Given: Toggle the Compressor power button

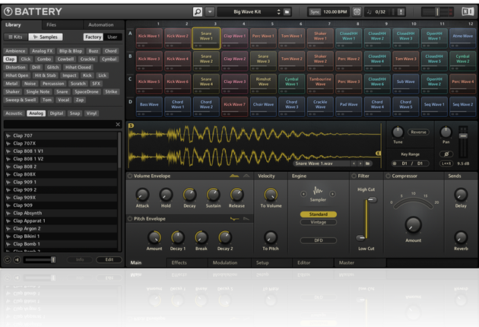Looking at the screenshot, I should pos(388,176).
